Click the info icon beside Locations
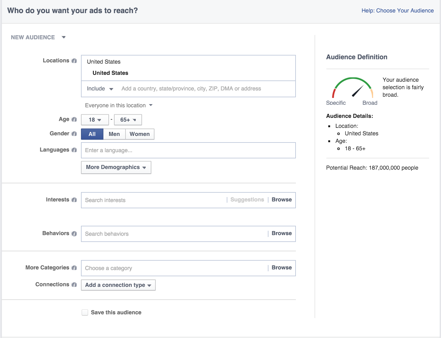Screen dimensions: 441x338 pos(74,61)
